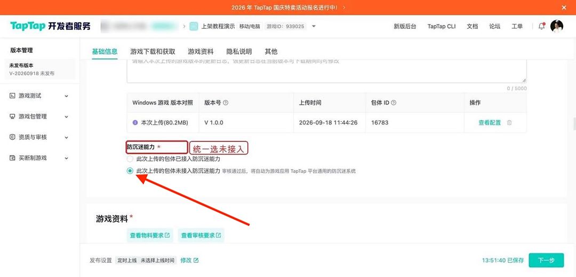This screenshot has height=277, width=576.
Task: Click the 版本管理 sidebar heading
Action: click(x=21, y=50)
